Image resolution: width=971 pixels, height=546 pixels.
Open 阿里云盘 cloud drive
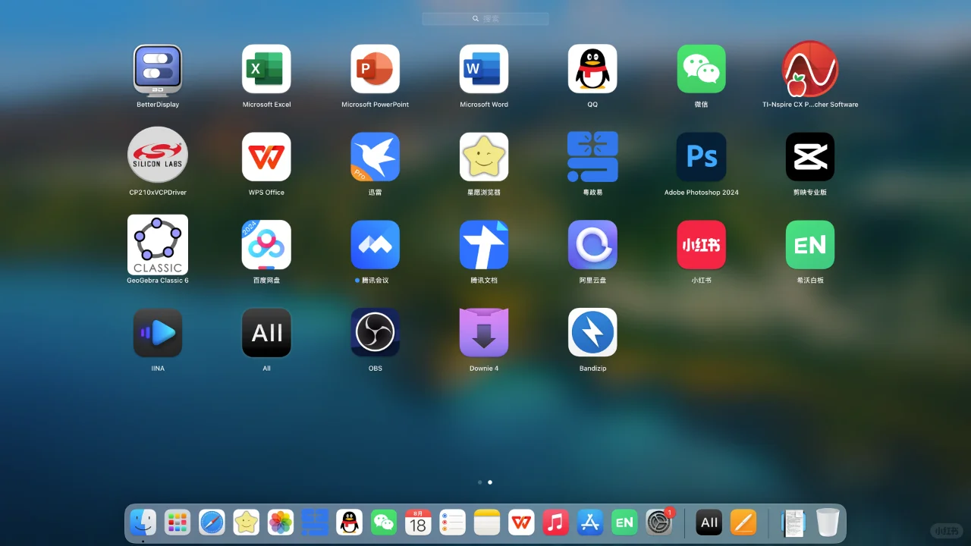[592, 244]
